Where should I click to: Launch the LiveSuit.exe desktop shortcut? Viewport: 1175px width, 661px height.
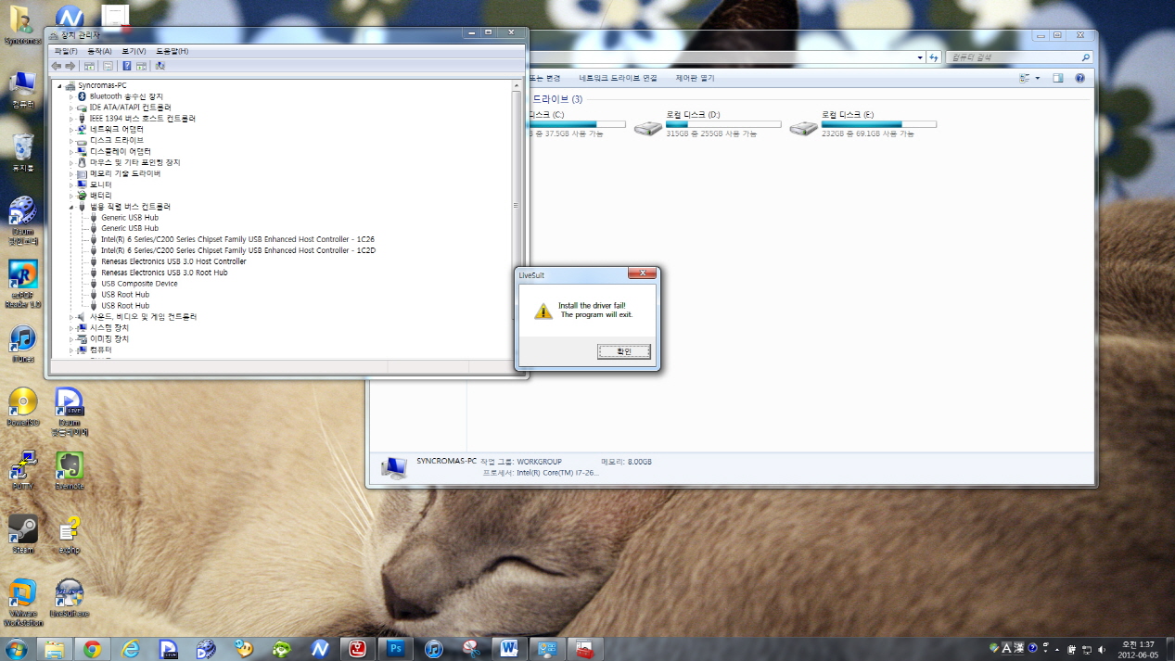(x=70, y=596)
